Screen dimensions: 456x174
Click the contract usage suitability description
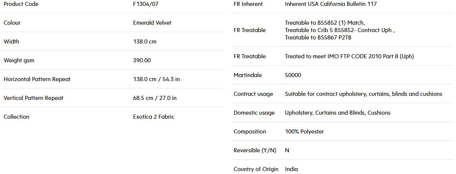pos(363,94)
